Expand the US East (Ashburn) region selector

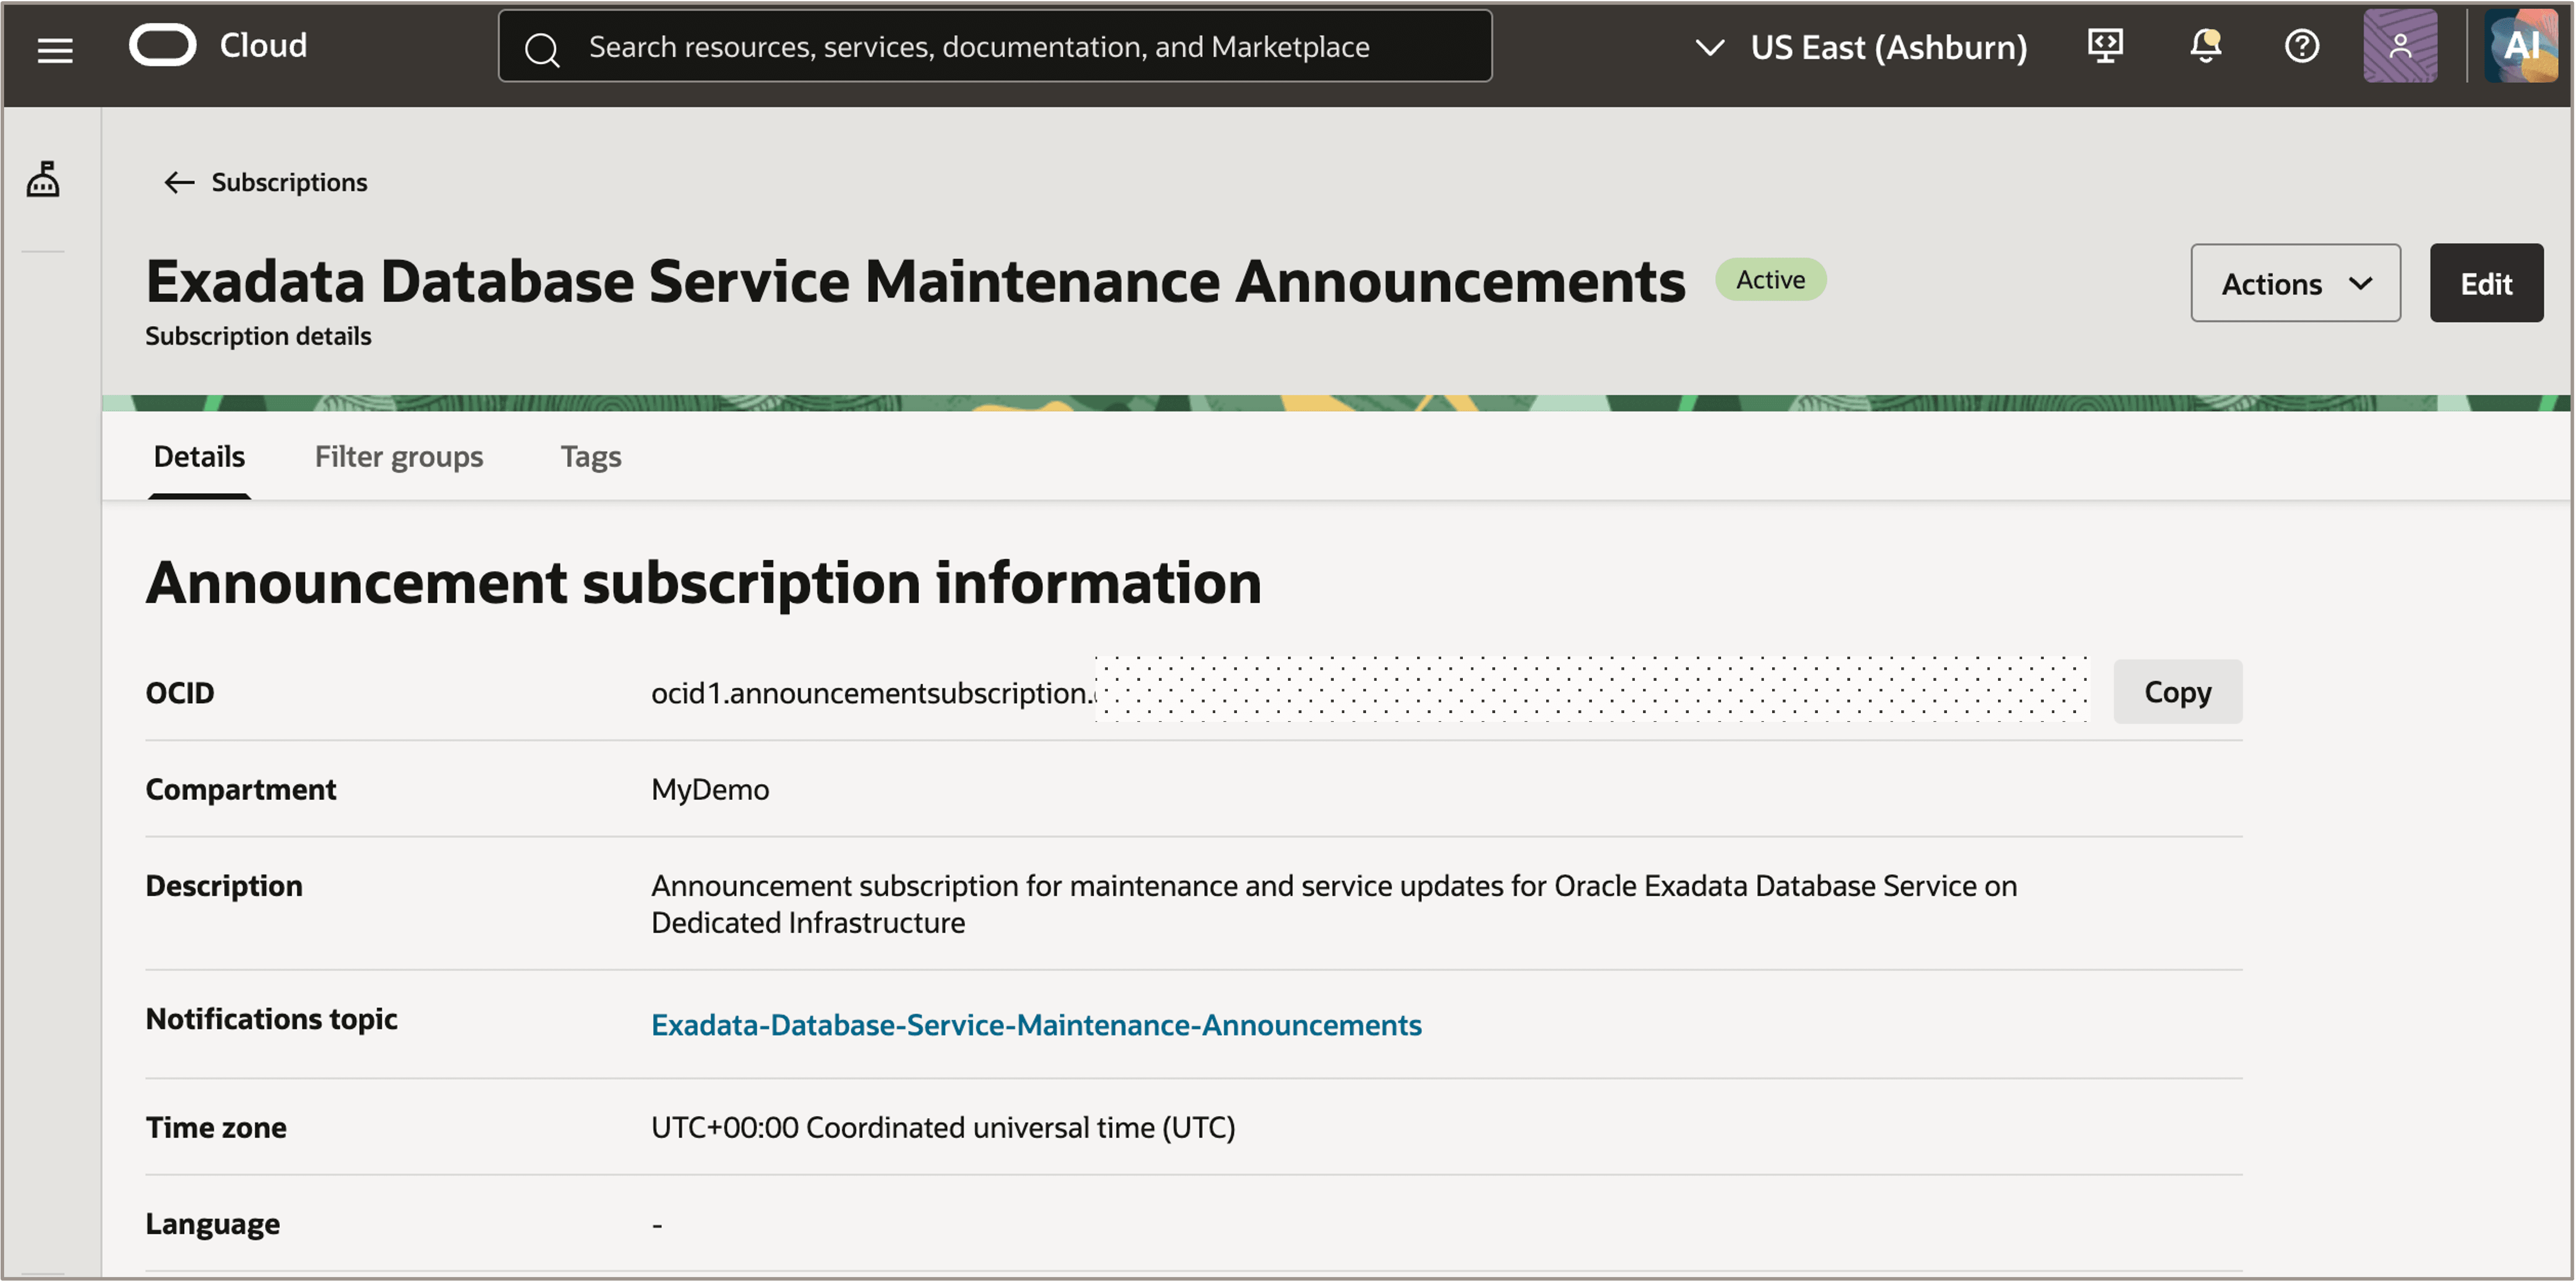[x=1861, y=47]
